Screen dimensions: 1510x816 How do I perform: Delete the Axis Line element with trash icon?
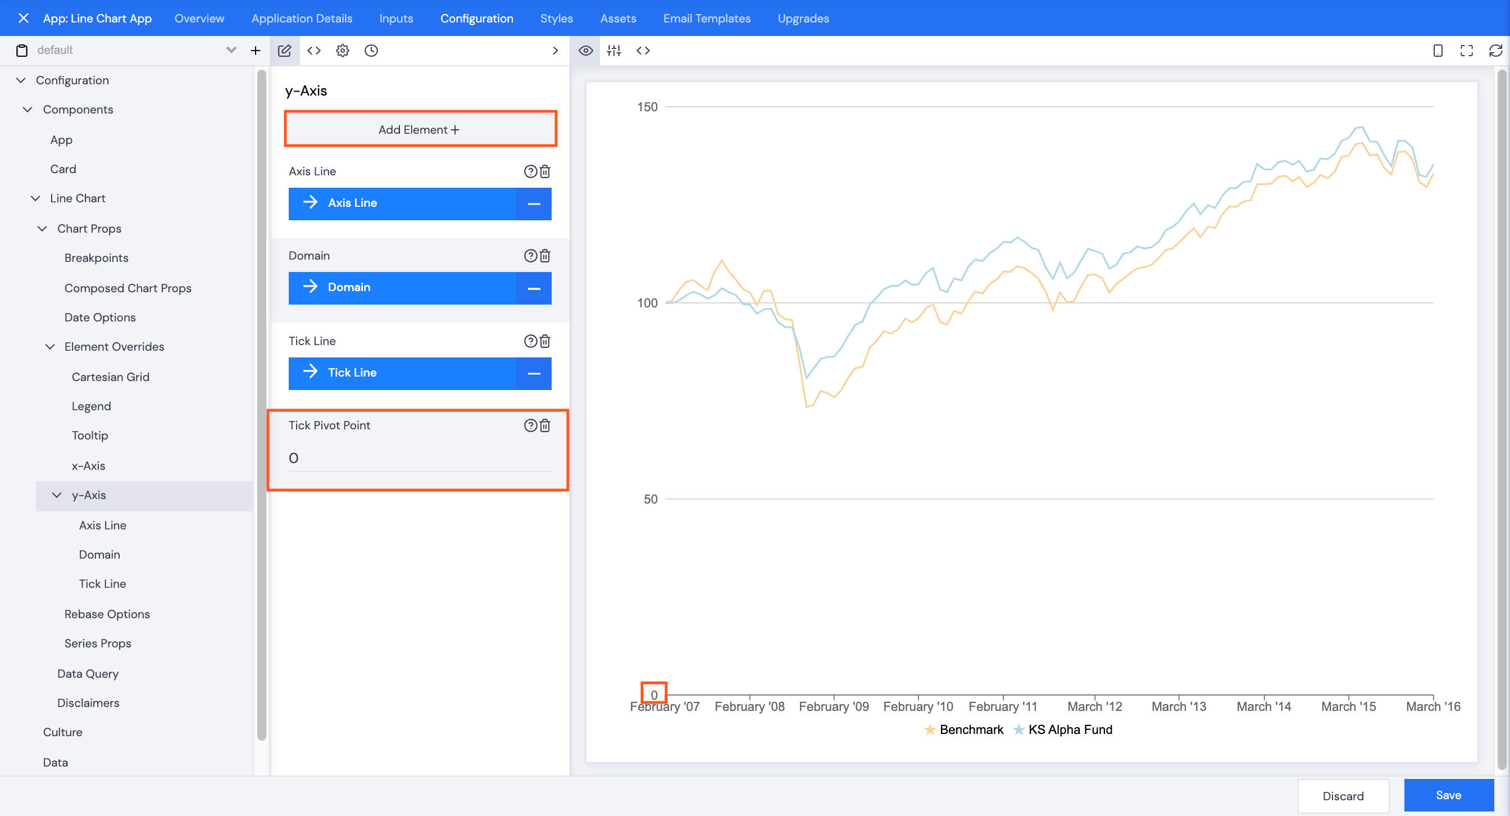click(544, 171)
